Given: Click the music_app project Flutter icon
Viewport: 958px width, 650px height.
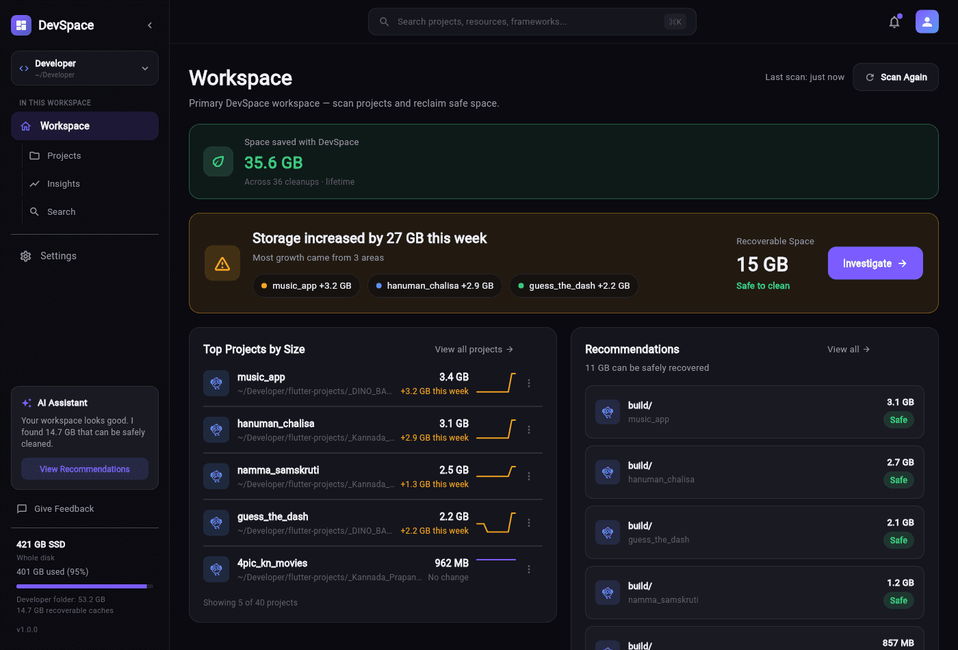Looking at the screenshot, I should pos(216,383).
